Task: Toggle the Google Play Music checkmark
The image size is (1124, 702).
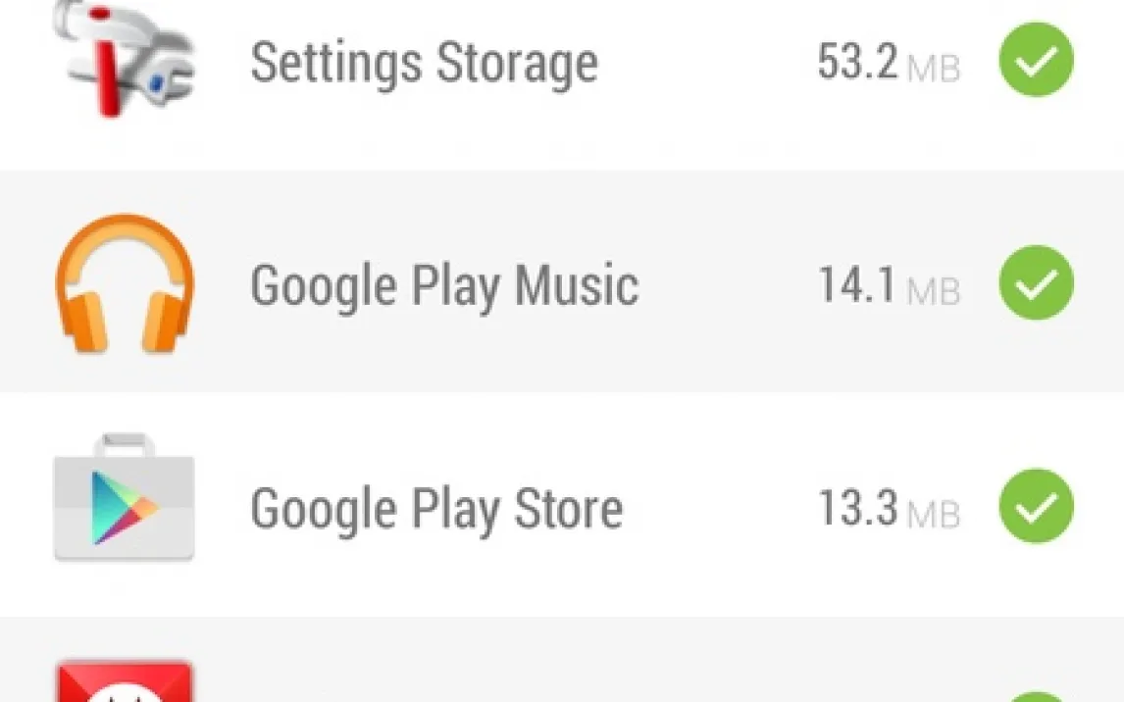Action: coord(1036,283)
